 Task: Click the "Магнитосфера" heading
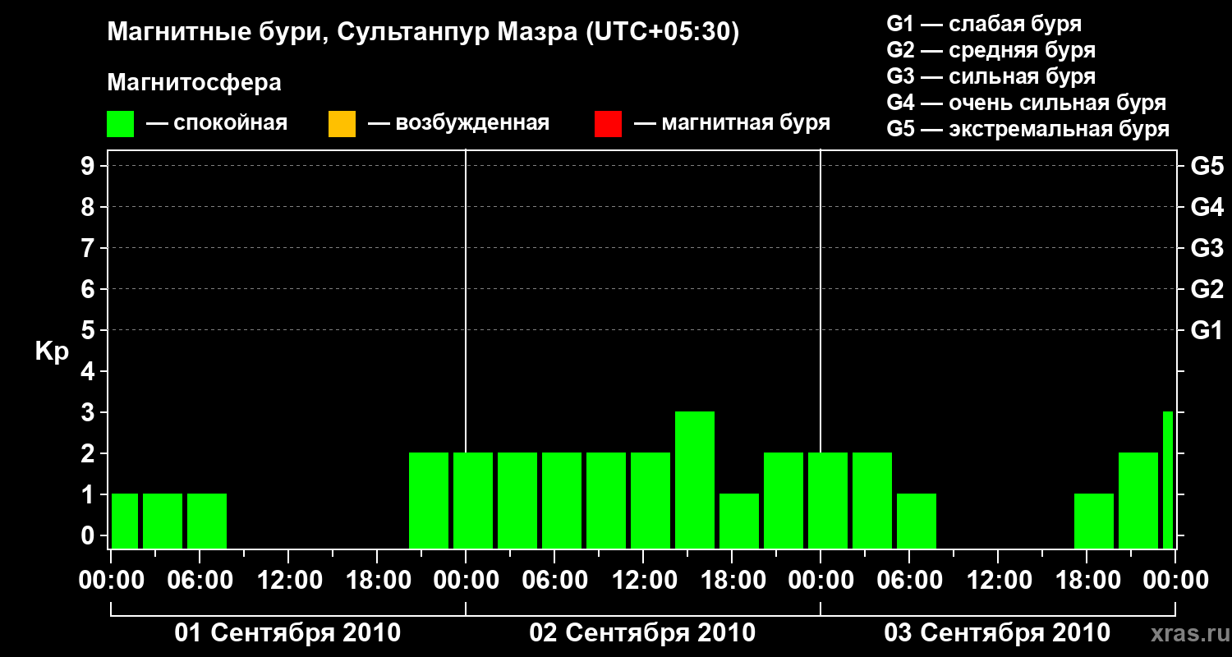coord(194,83)
